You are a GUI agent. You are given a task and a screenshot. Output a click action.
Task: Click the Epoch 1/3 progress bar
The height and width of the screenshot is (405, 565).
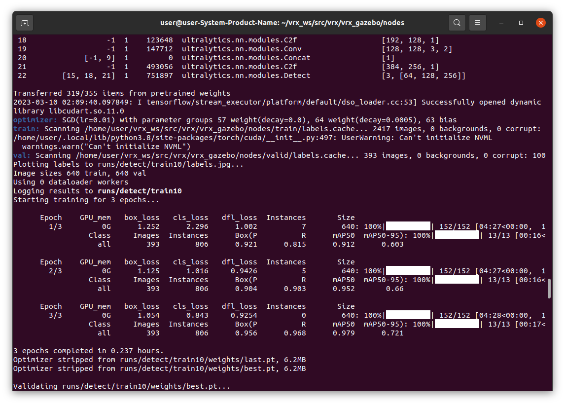[x=408, y=226]
